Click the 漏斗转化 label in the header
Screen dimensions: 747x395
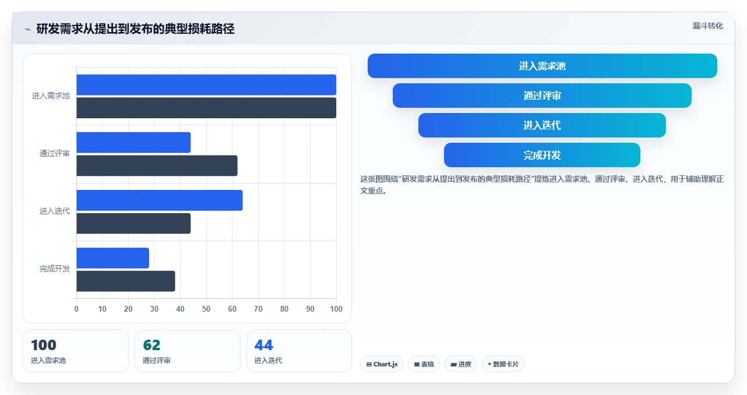707,26
